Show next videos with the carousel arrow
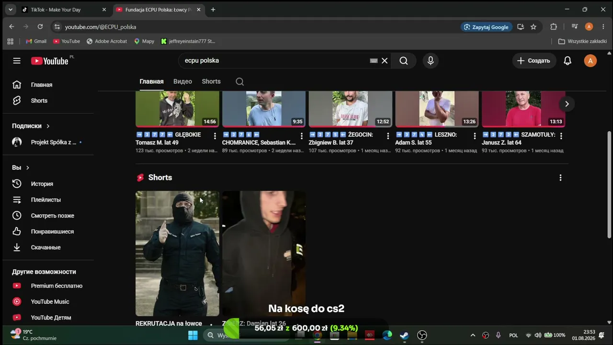 pos(567,104)
